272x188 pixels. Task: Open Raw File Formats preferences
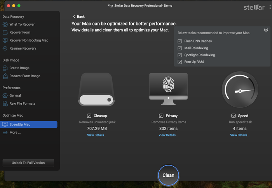click(x=23, y=103)
